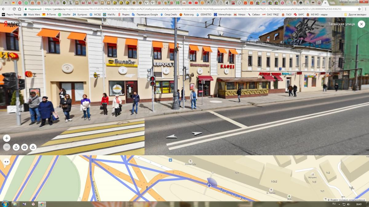
Task: Open Яндекс bookmark
Action: (x=124, y=14)
